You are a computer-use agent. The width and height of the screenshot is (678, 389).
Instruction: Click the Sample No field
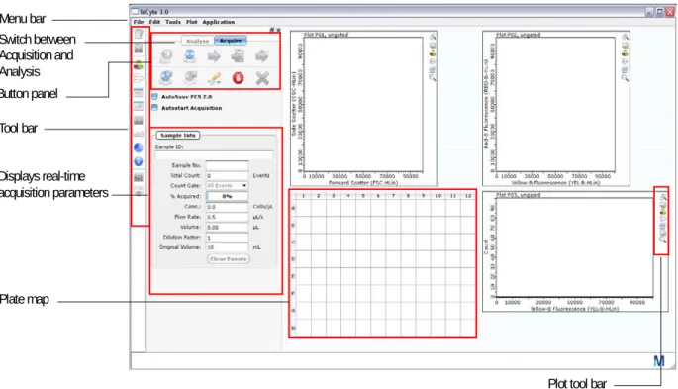coord(227,165)
